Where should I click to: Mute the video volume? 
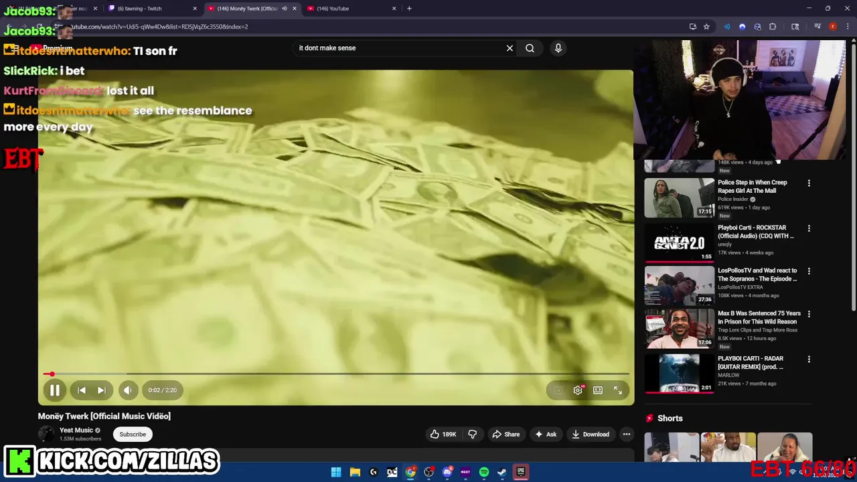coord(128,390)
